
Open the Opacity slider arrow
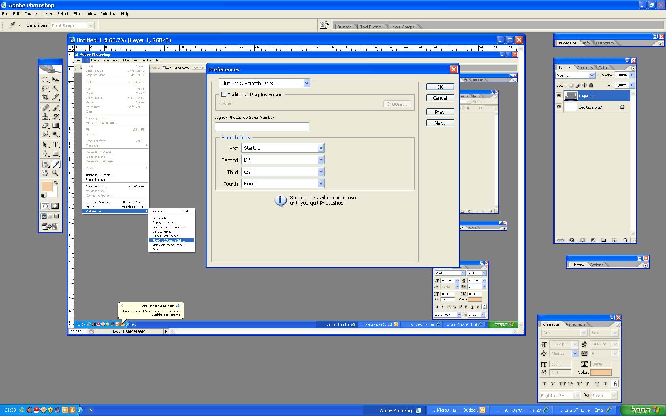pyautogui.click(x=632, y=75)
